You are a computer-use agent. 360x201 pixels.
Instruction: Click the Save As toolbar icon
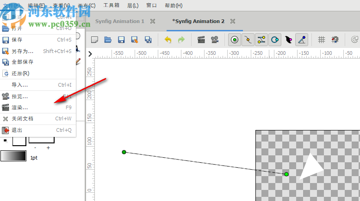(x=135, y=40)
